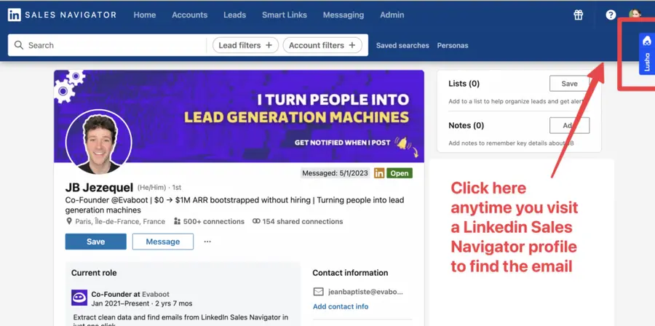The height and width of the screenshot is (326, 655).
Task: Click the JB Jezequel name heading
Action: [99, 188]
